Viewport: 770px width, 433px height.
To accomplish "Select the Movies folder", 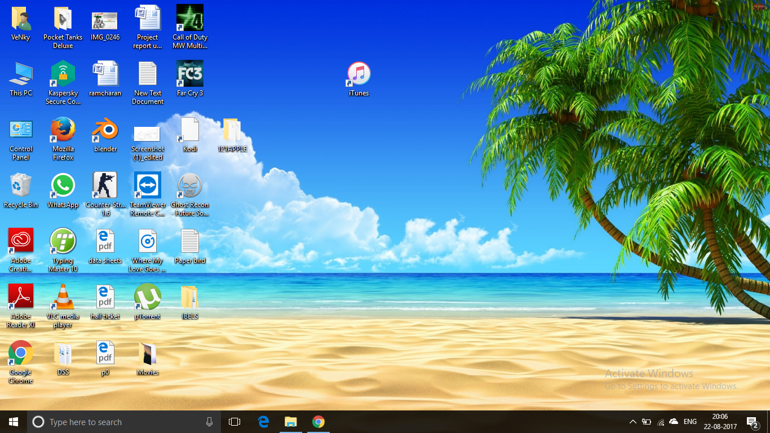I will pyautogui.click(x=148, y=359).
